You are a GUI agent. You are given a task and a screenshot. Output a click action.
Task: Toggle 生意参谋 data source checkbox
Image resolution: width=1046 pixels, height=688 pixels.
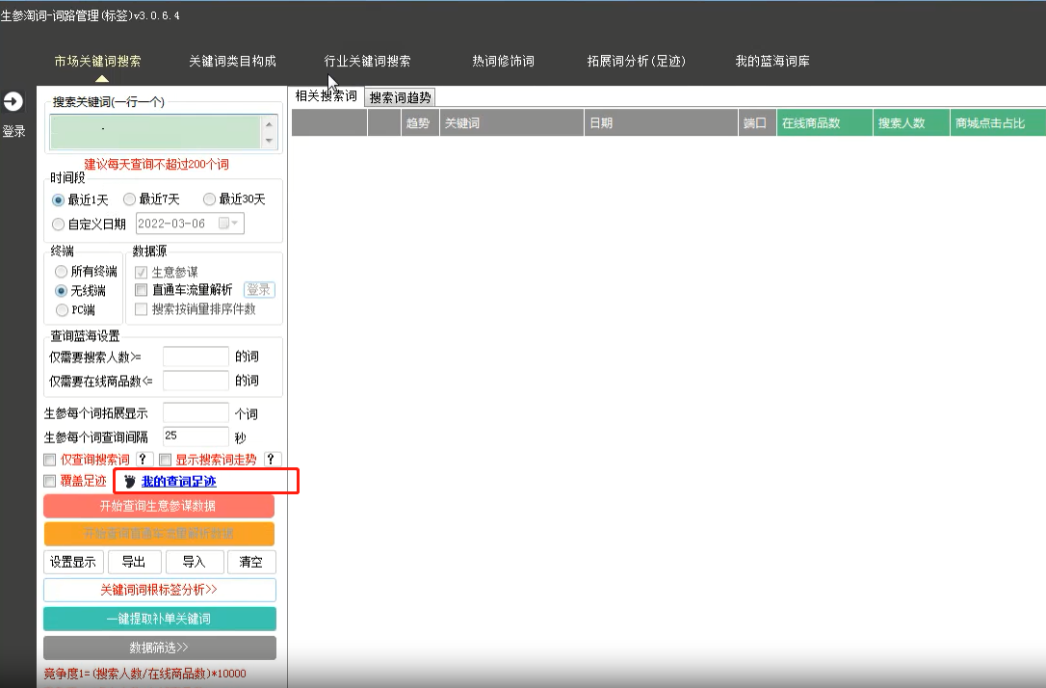141,273
